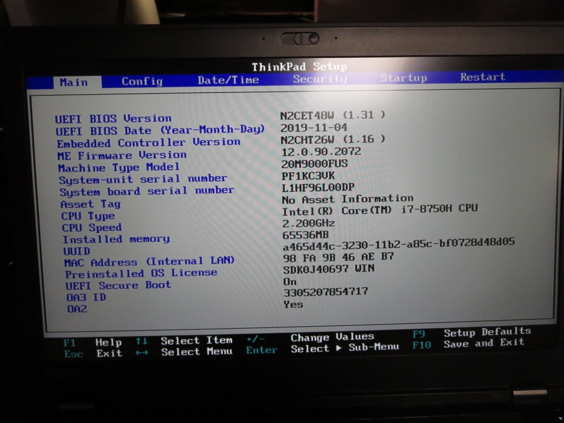The width and height of the screenshot is (564, 423).
Task: Click the 2.200GHz speed value
Action: [x=308, y=223]
